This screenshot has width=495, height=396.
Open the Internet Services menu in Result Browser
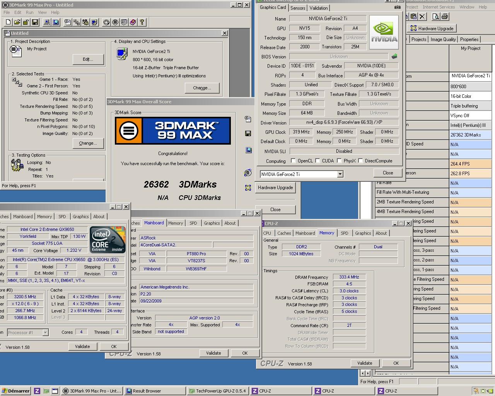[439, 7]
